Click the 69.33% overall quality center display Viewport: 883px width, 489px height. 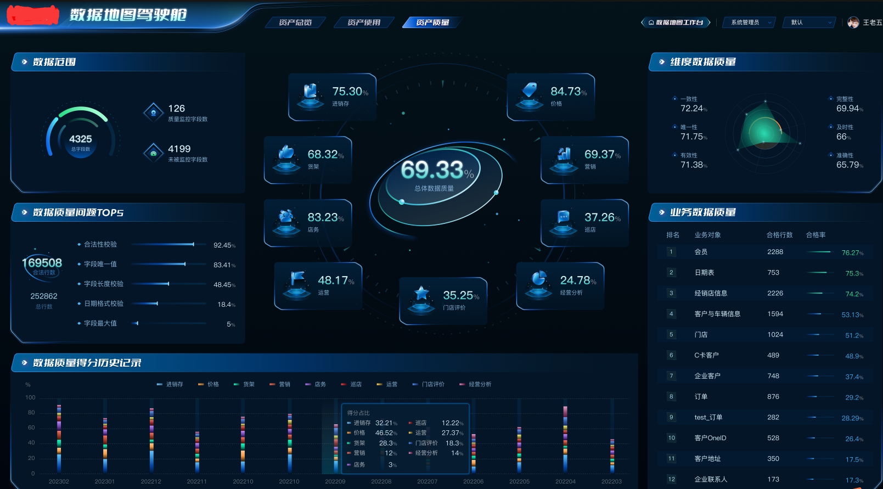[x=436, y=176]
